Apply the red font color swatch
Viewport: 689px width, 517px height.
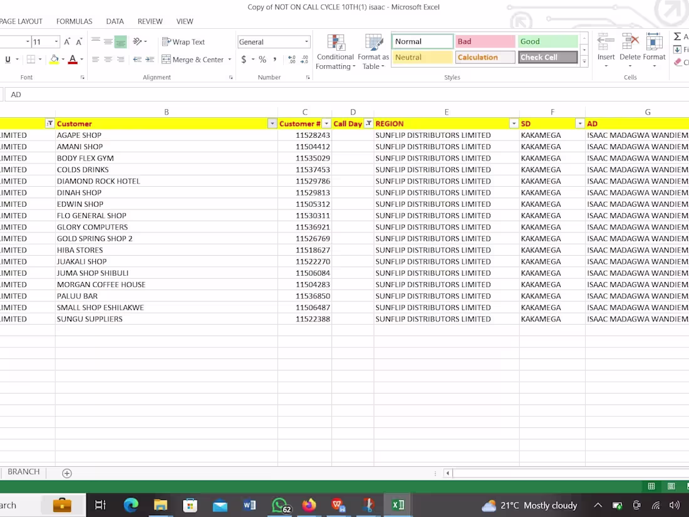tap(73, 60)
